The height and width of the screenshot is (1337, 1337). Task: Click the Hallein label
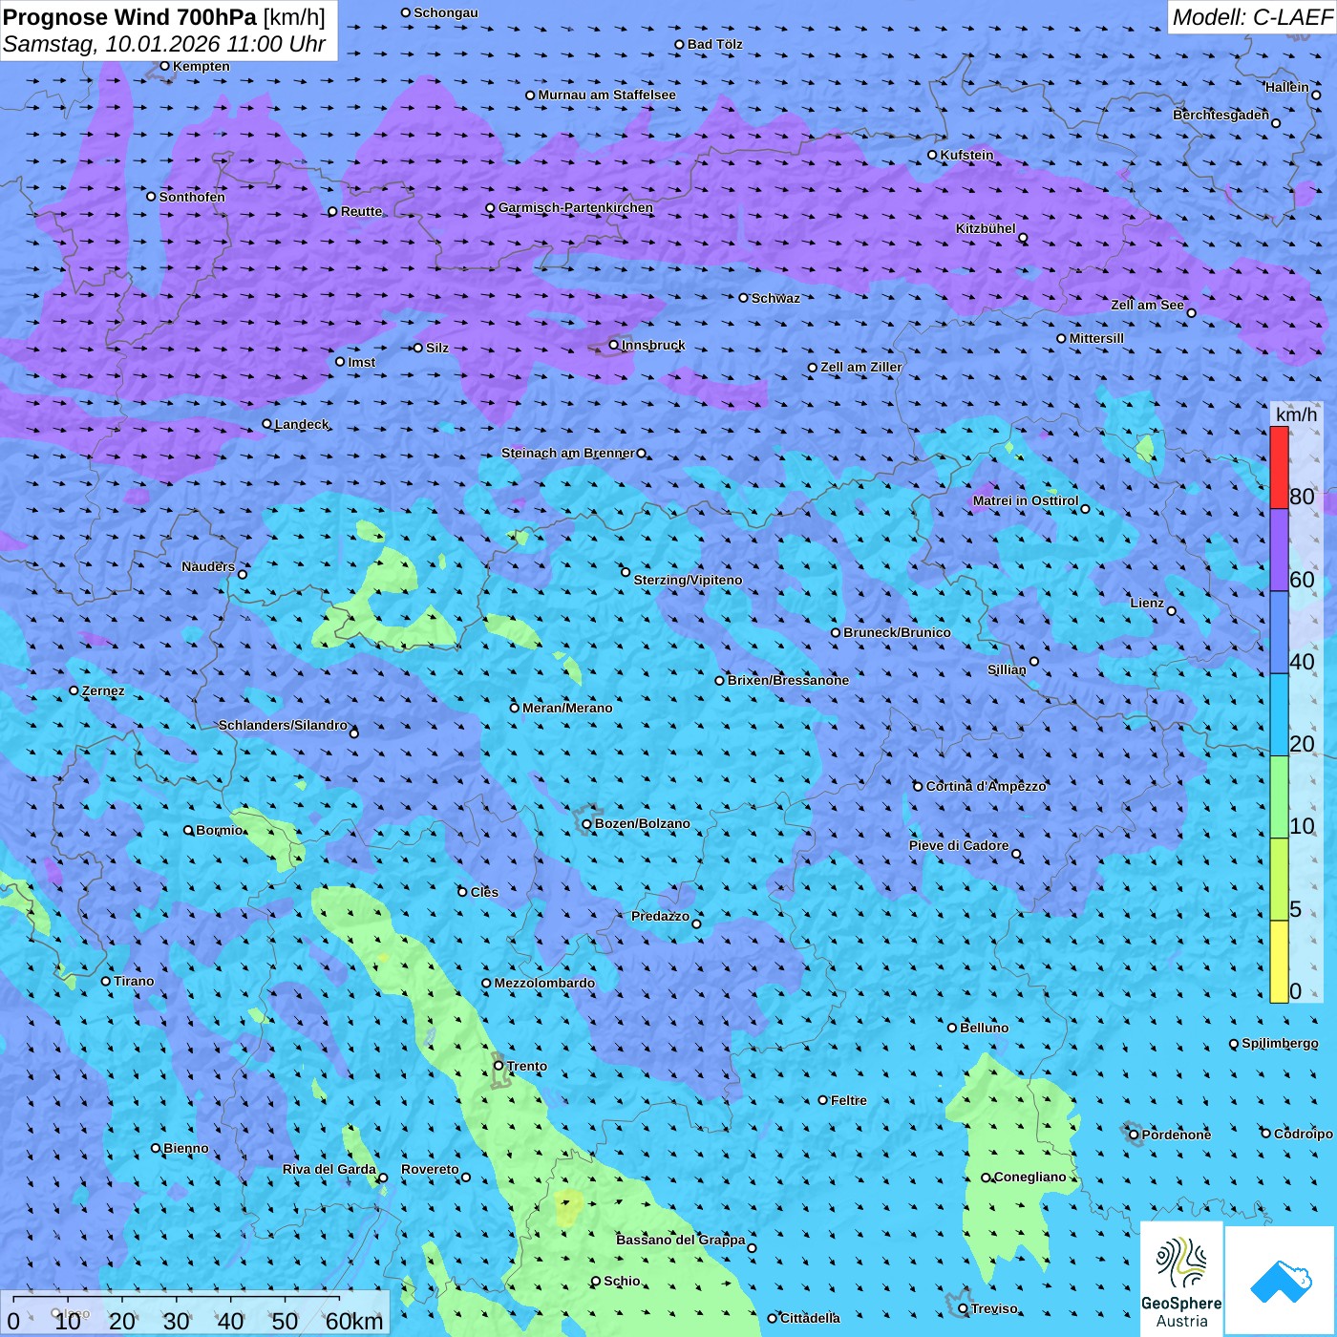(x=1286, y=87)
